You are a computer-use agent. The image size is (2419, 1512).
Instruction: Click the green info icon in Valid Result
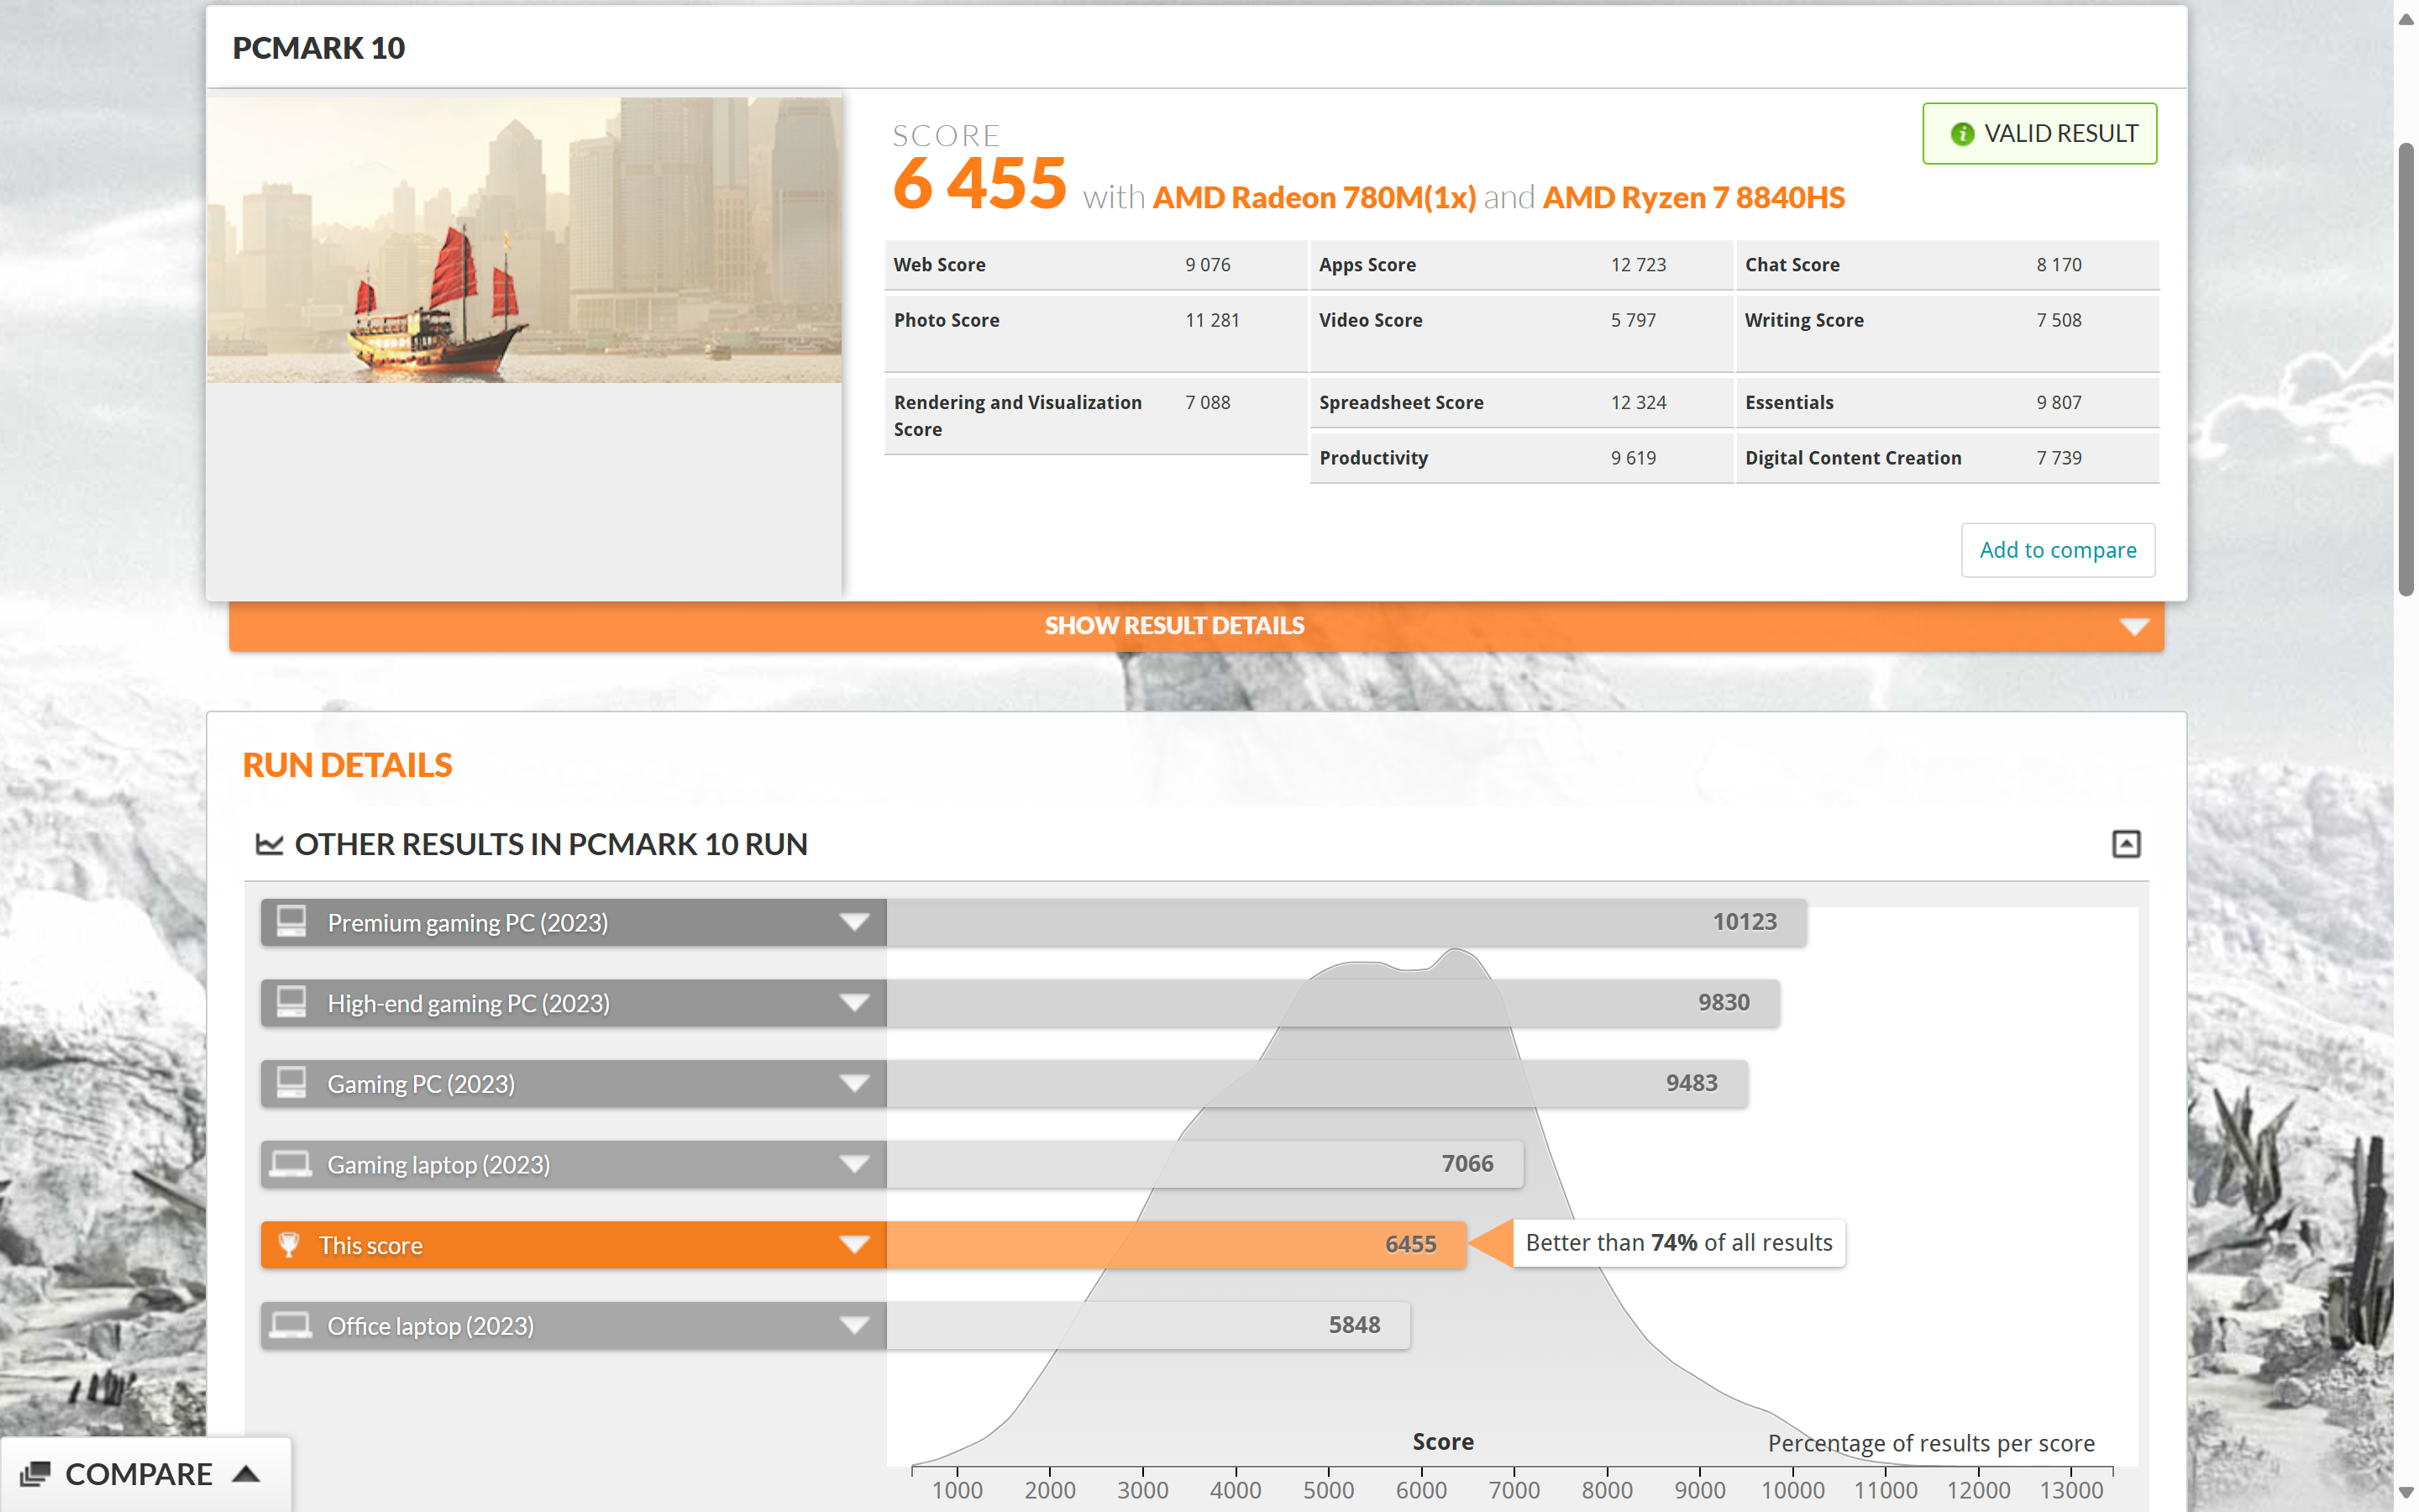1961,134
